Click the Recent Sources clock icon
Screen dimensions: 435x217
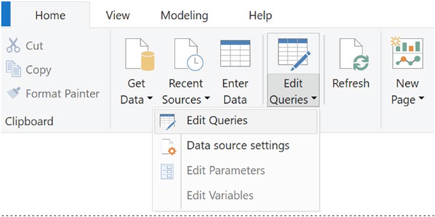(x=189, y=54)
